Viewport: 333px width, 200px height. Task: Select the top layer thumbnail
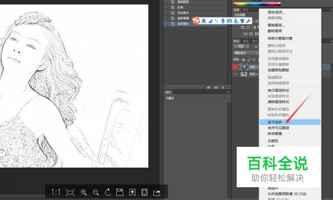point(243,67)
